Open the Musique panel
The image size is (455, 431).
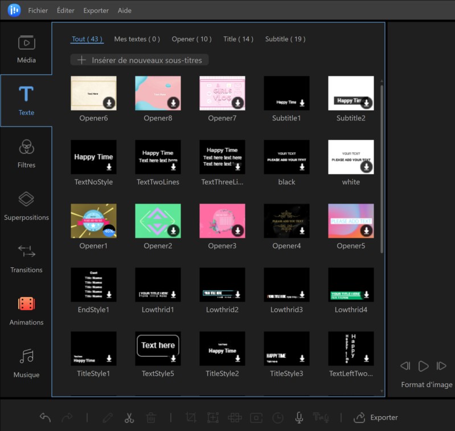click(x=26, y=363)
